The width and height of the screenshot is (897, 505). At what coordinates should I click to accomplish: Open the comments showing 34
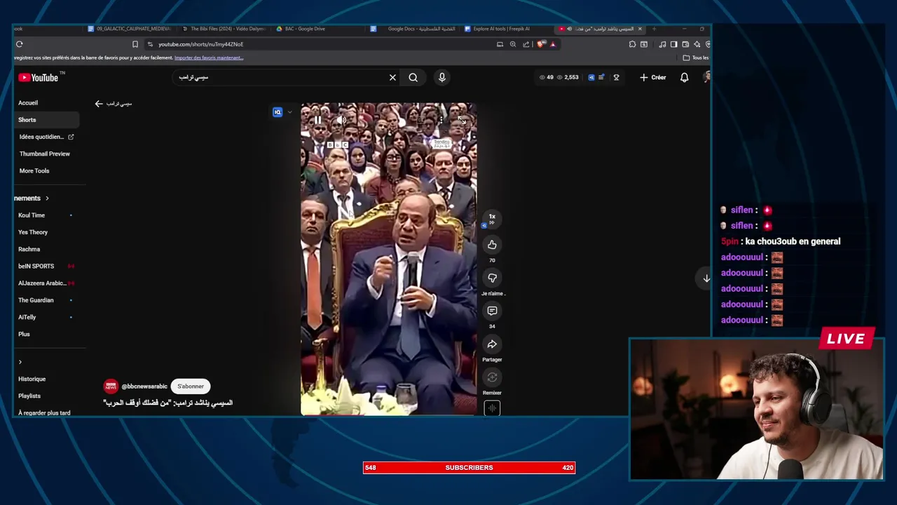click(492, 311)
